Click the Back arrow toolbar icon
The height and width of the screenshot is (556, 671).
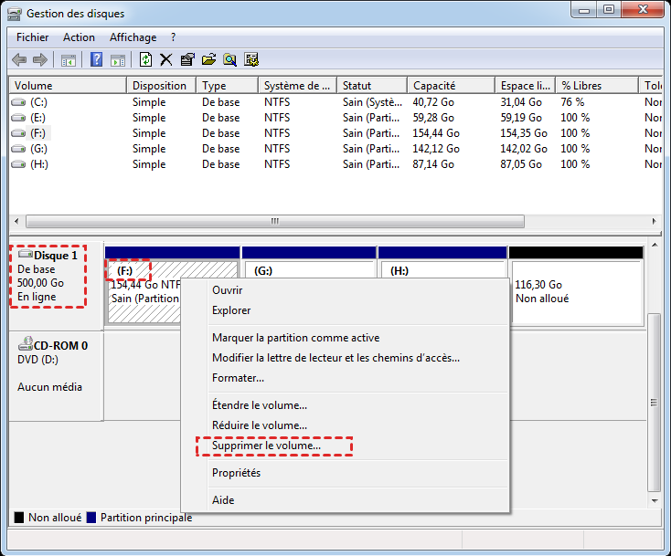(19, 60)
